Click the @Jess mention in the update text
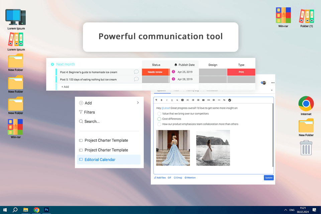321x214 pixels. 166,108
